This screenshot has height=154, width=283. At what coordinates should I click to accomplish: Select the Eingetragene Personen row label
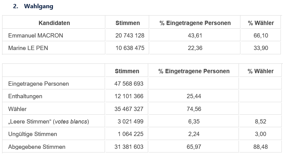(x=38, y=84)
